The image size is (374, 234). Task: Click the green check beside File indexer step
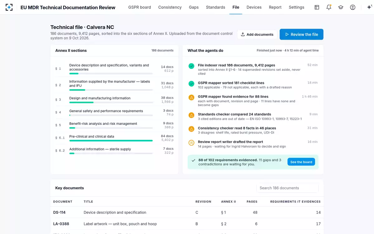191,66
